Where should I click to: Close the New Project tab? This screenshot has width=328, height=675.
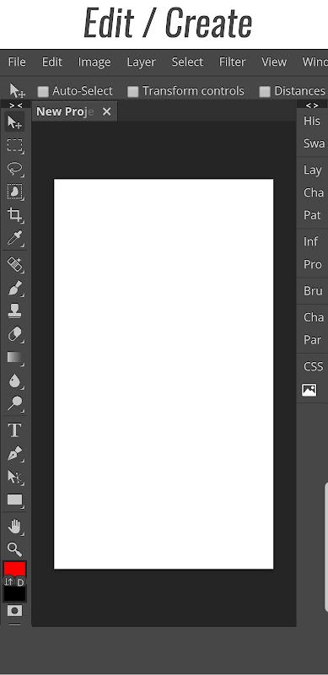pos(107,112)
